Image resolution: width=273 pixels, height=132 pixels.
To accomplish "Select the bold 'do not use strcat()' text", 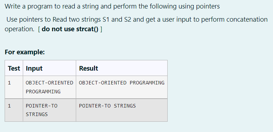I will [x=70, y=29].
